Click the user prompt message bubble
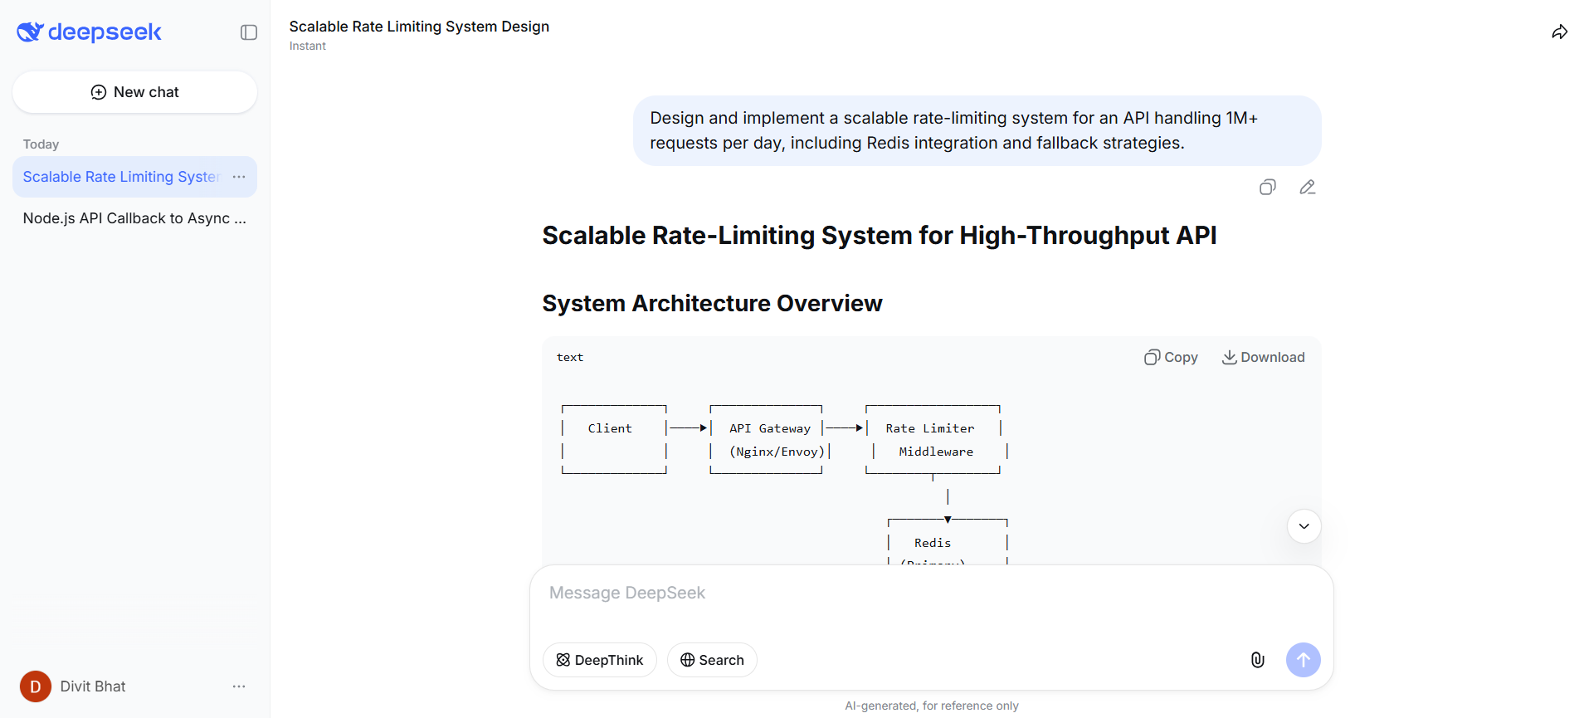 tap(977, 131)
